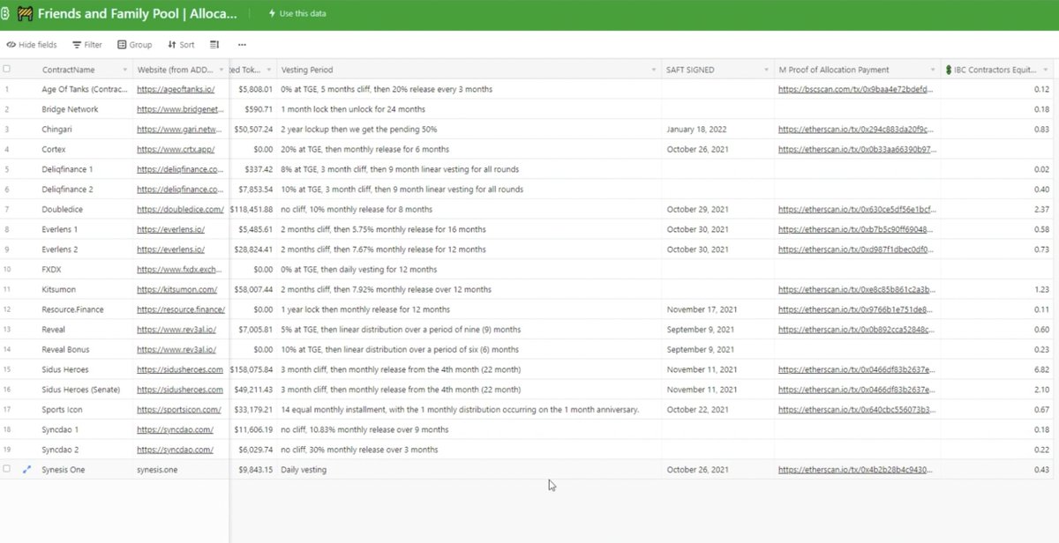
Task: Expand the Synesis One record
Action: coord(26,470)
